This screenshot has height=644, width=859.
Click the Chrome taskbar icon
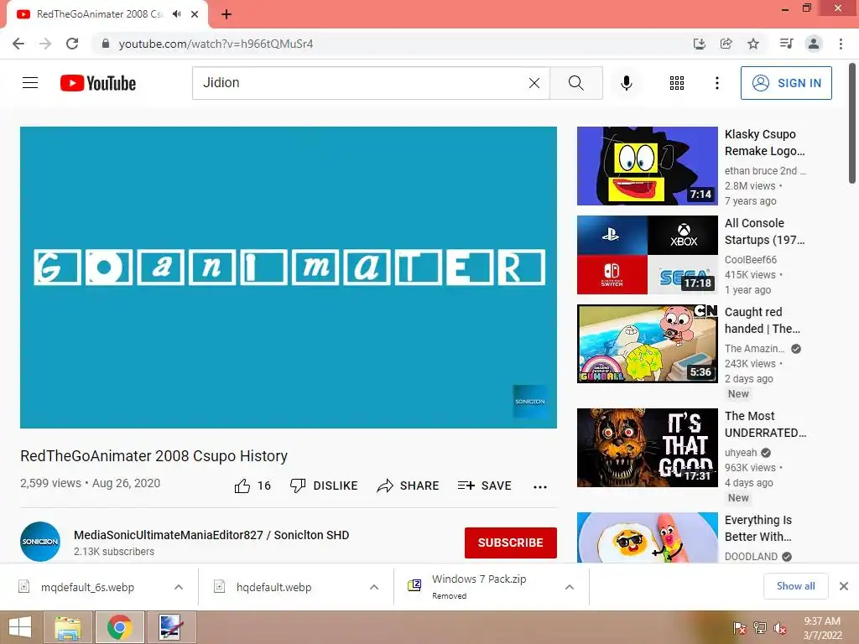point(119,627)
